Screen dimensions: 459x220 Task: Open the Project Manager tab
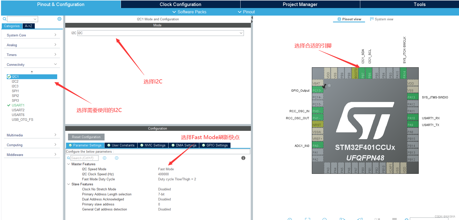point(300,4)
